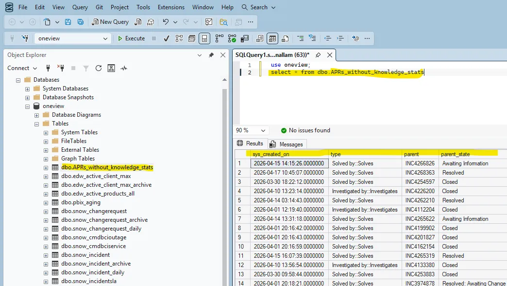This screenshot has width=507, height=286.
Task: Click the Search box in menu bar
Action: [x=258, y=7]
